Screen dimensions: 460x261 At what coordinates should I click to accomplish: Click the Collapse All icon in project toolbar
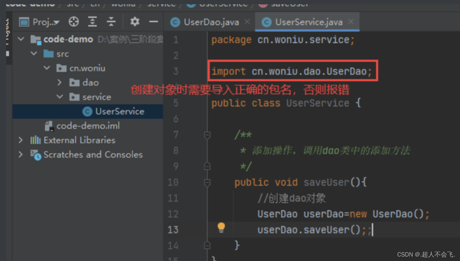tap(111, 22)
